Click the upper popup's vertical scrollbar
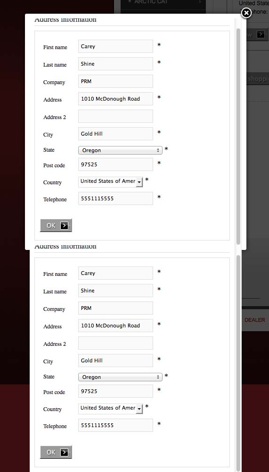The width and height of the screenshot is (269, 472). pos(238,137)
